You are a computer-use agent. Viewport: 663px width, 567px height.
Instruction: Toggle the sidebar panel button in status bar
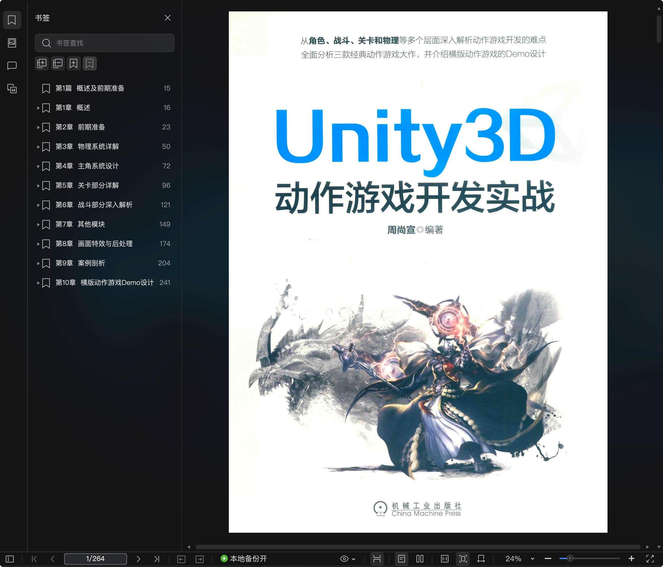point(10,559)
